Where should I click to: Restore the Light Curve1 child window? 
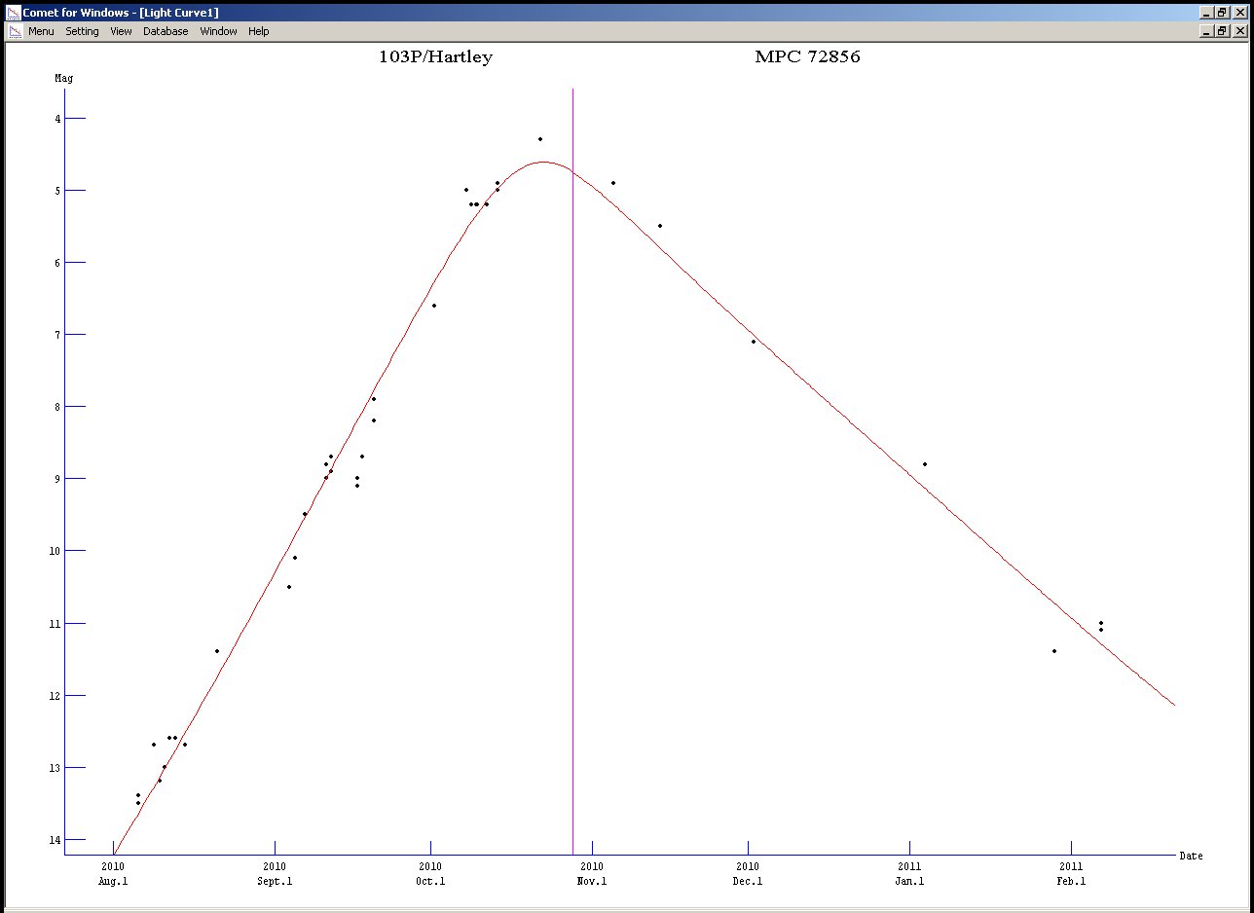point(1221,31)
